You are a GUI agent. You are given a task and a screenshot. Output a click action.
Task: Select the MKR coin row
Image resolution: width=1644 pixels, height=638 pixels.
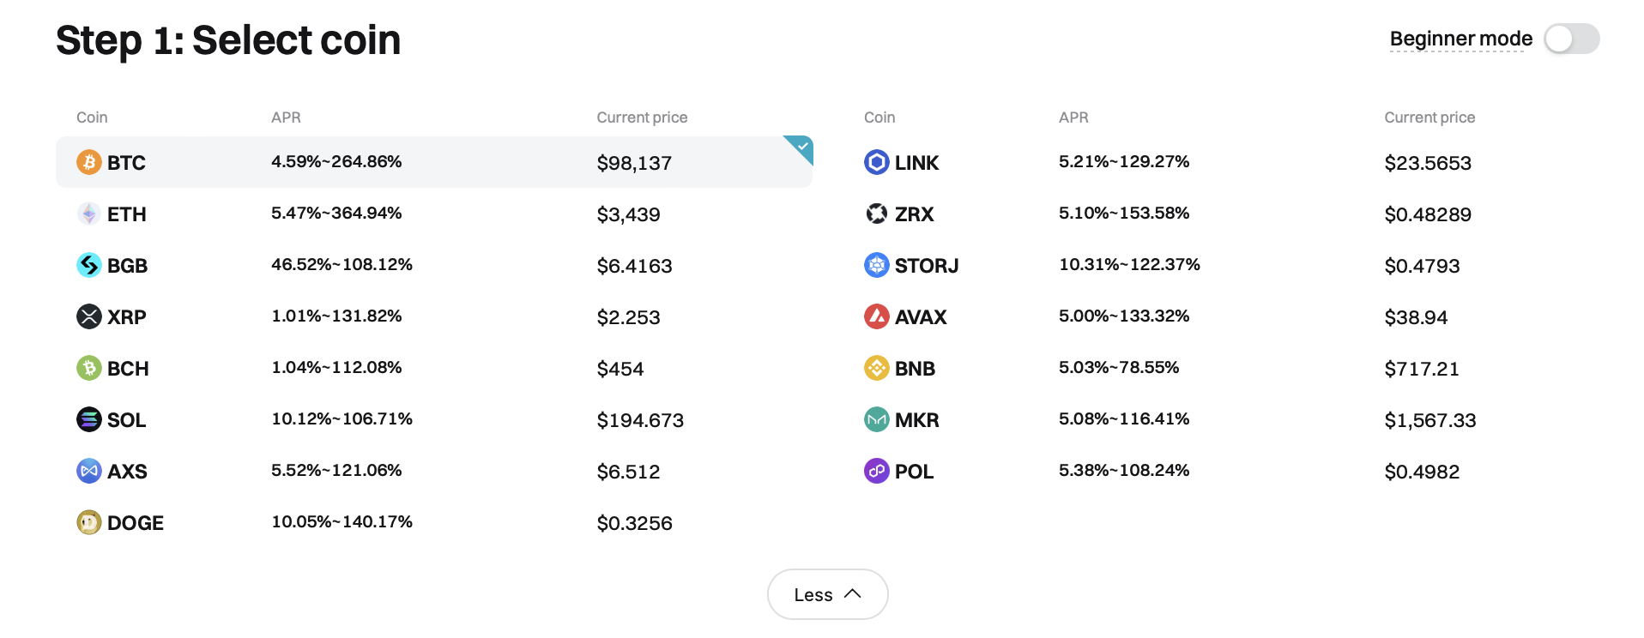pos(1222,419)
